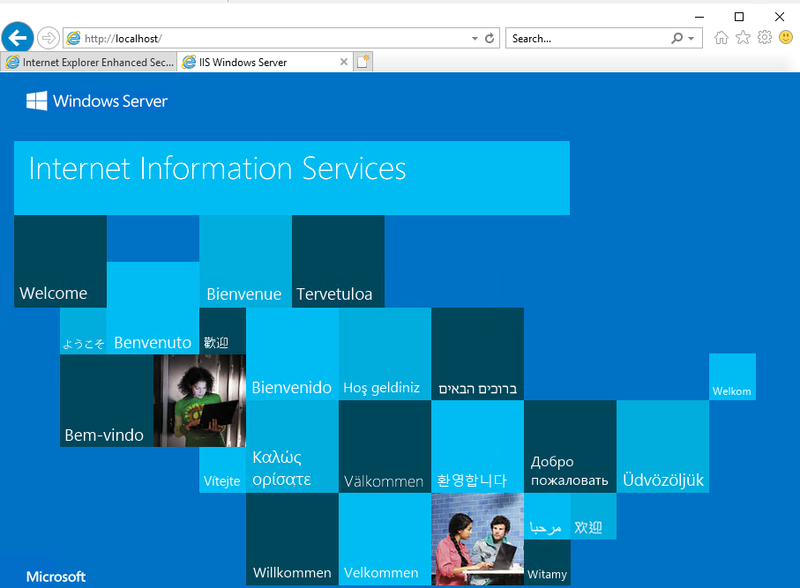Close the Internet Explorer window
This screenshot has width=800, height=588.
point(779,17)
